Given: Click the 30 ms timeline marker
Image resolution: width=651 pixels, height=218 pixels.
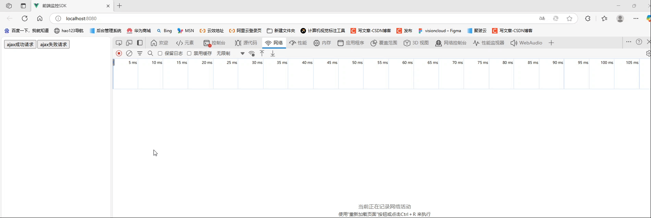Looking at the screenshot, I should pos(257,63).
